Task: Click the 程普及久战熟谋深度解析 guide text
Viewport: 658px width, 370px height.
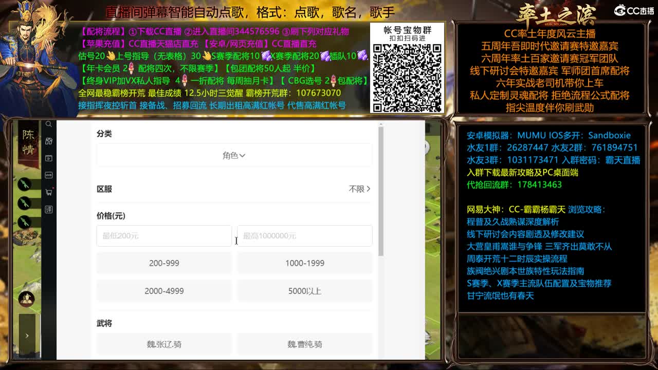Action: point(513,221)
